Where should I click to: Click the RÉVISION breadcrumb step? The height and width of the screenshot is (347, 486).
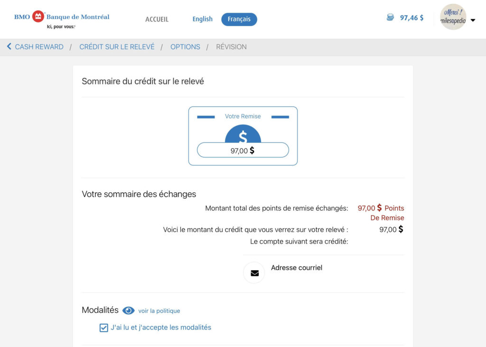(x=231, y=47)
